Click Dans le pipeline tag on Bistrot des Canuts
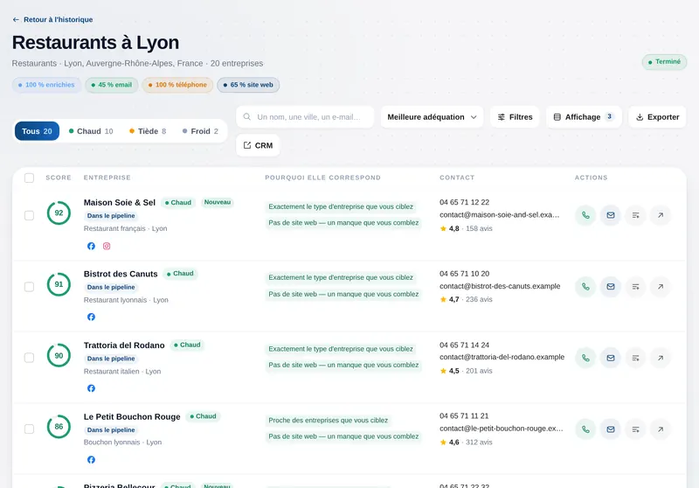The image size is (699, 488). click(x=111, y=287)
